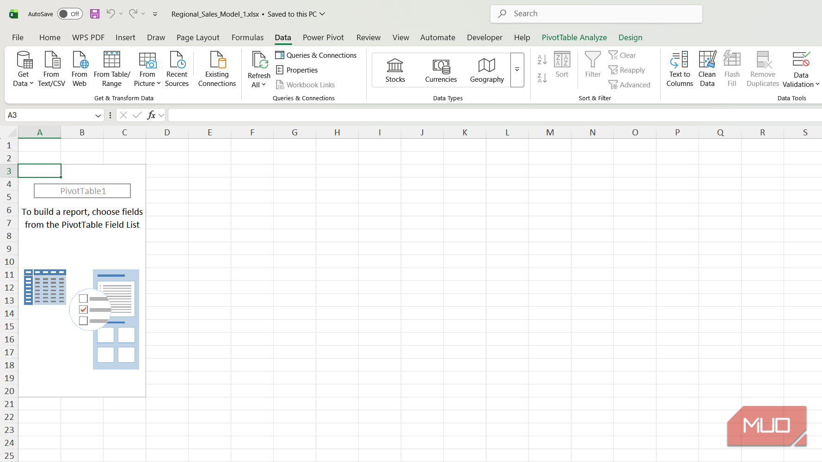The height and width of the screenshot is (462, 822).
Task: Expand the Insert Function dropdown arrow
Action: pos(161,115)
